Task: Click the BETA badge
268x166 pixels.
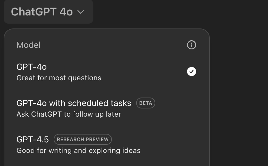Action: [146, 103]
